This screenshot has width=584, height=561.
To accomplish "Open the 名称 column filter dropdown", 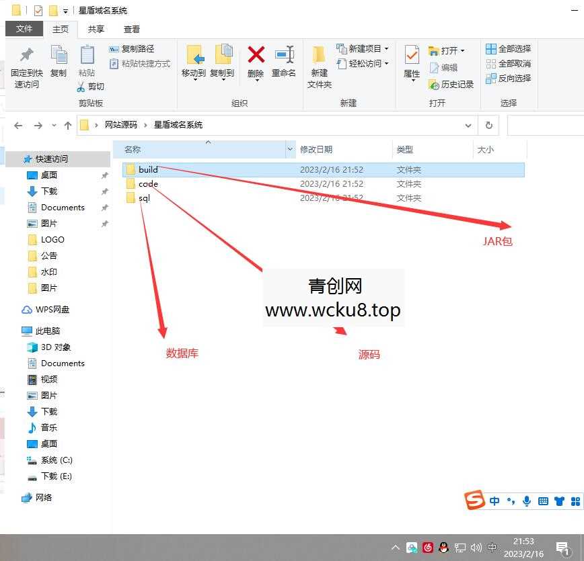I will (289, 148).
